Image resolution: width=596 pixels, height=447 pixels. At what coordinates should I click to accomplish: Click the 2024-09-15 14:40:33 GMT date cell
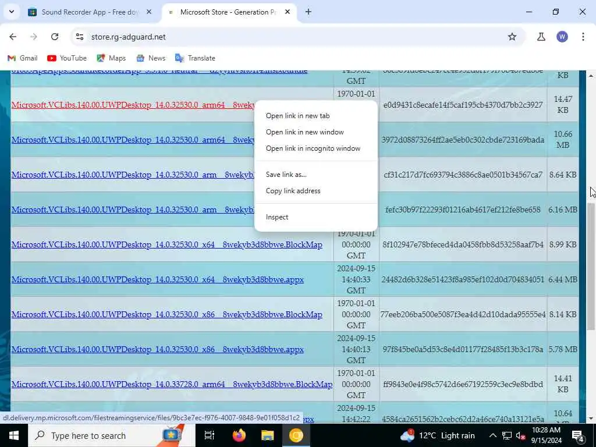coord(356,279)
